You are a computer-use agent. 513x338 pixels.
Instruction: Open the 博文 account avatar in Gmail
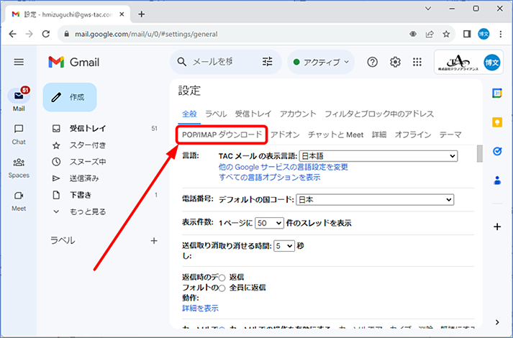[x=491, y=62]
